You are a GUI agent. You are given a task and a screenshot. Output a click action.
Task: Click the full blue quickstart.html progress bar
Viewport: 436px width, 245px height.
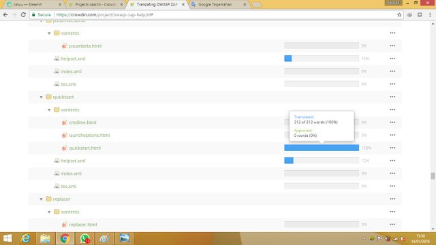(322, 148)
